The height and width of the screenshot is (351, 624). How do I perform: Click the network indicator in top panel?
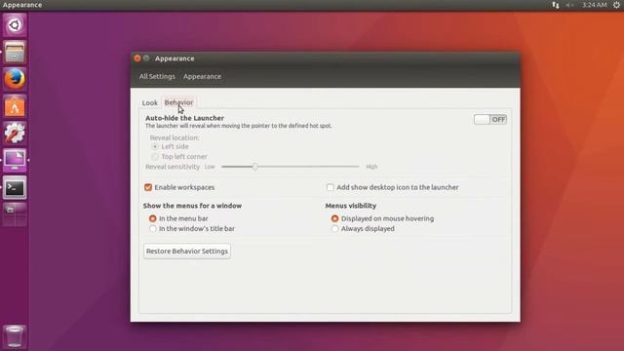556,5
